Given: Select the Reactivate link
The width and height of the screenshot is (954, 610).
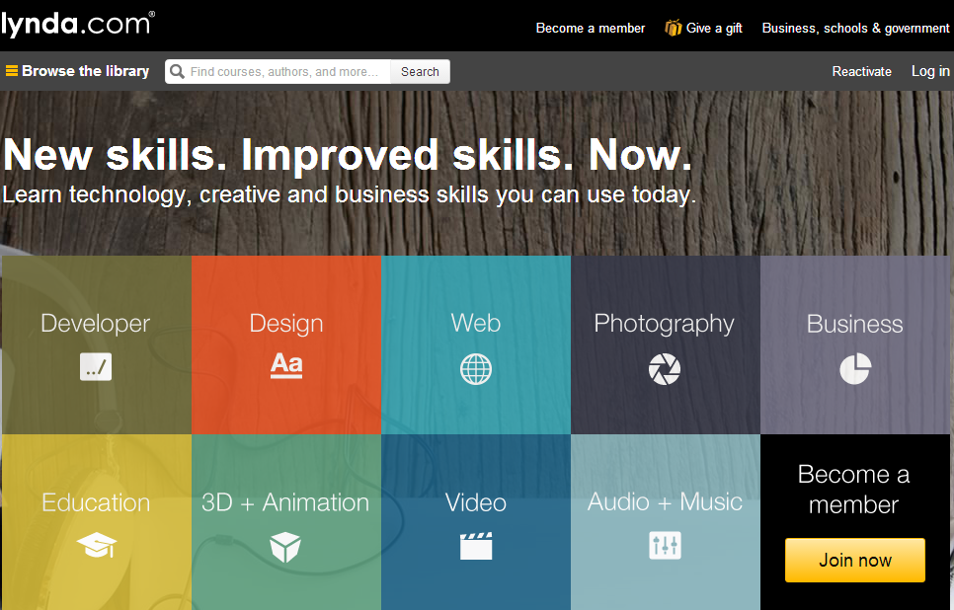Looking at the screenshot, I should [x=861, y=71].
